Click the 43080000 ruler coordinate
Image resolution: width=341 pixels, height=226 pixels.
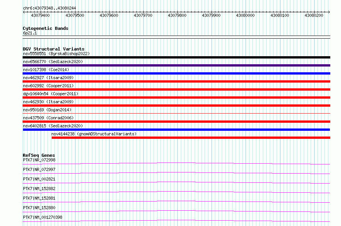pyautogui.click(x=245, y=15)
